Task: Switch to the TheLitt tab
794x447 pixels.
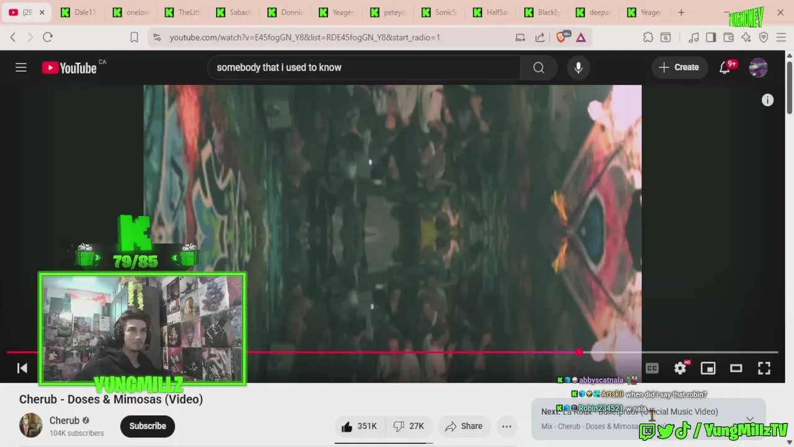Action: 182,12
